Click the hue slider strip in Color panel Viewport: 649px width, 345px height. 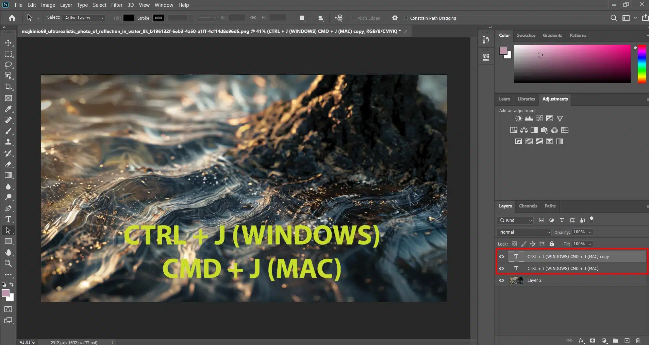(x=642, y=64)
